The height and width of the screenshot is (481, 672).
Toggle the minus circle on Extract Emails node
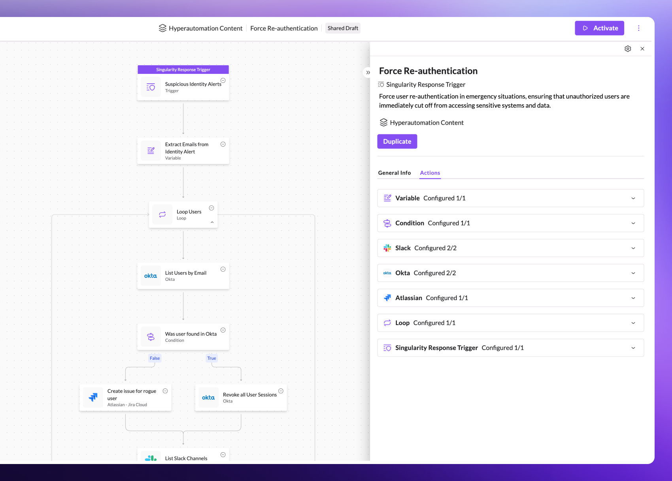click(223, 144)
